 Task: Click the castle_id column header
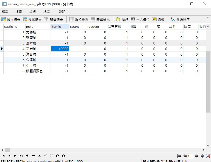point(14,27)
